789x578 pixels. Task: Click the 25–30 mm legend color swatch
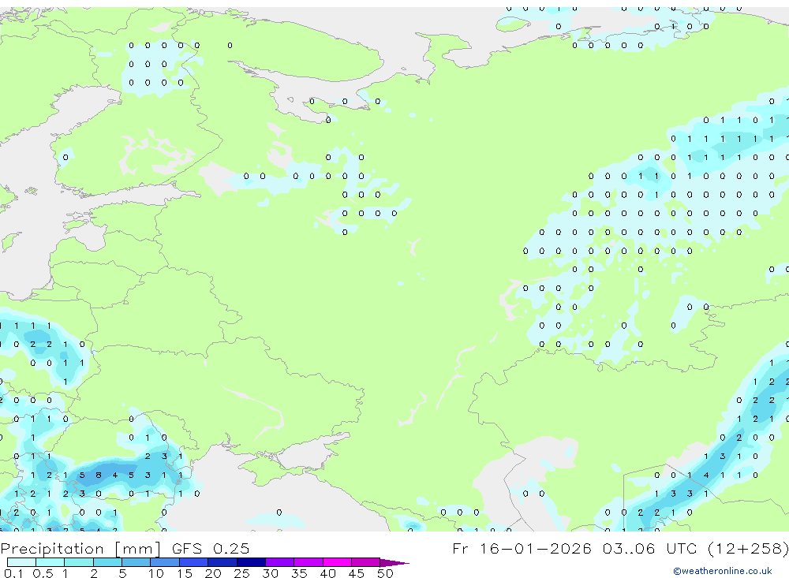tap(251, 562)
